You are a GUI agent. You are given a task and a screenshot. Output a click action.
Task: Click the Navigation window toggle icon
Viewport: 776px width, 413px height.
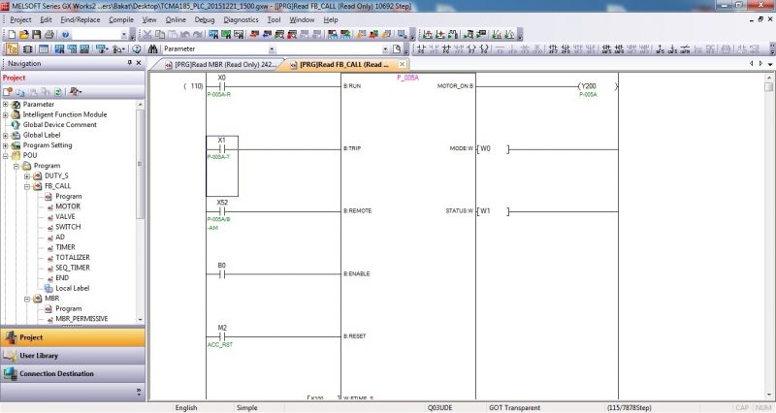[12, 48]
